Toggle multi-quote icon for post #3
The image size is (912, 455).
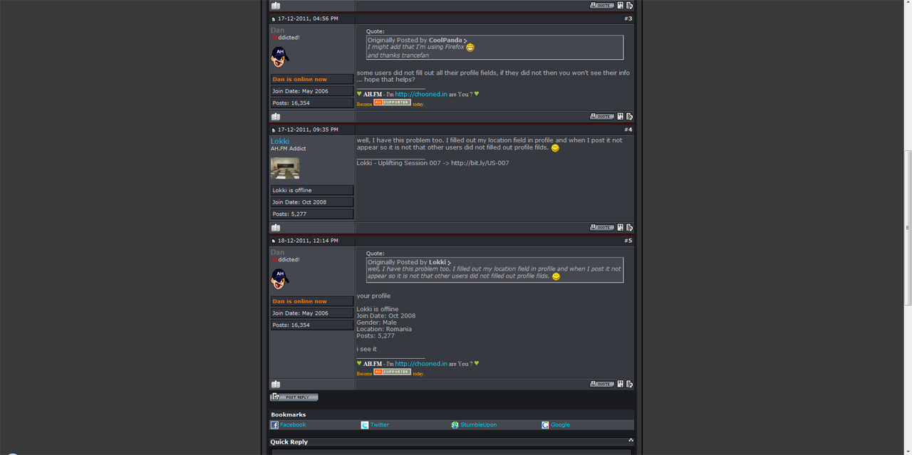(621, 117)
